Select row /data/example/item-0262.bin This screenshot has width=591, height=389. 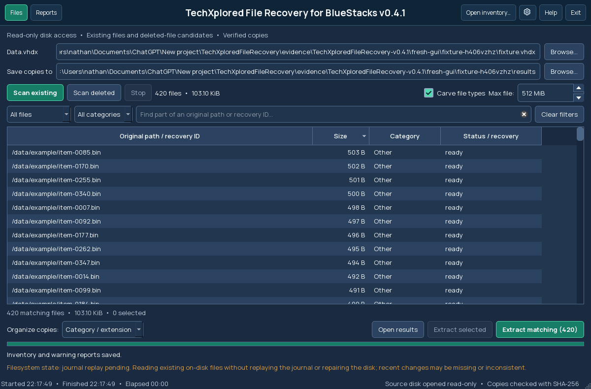(274, 249)
